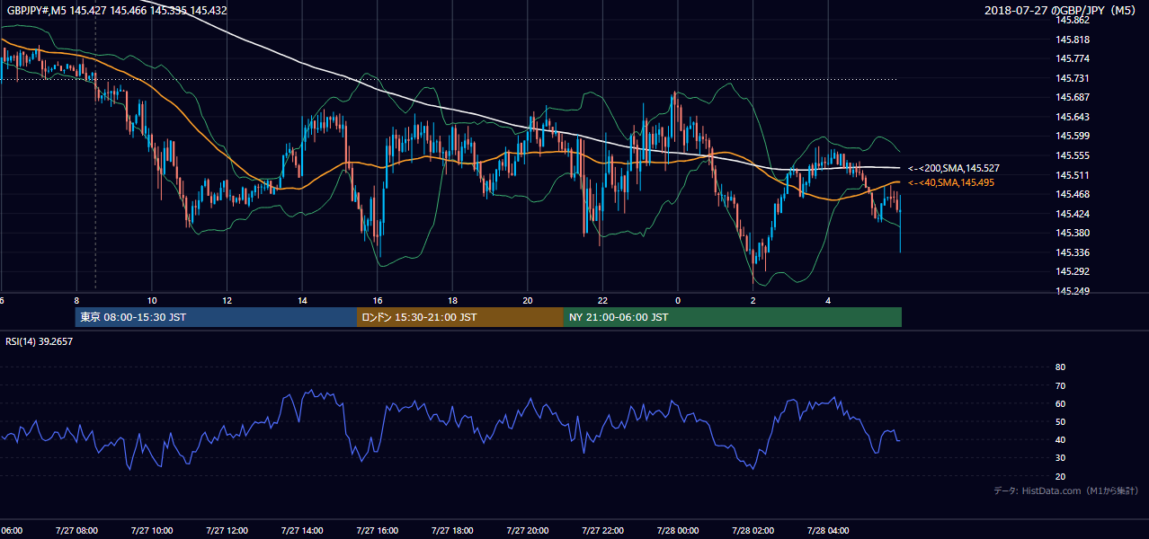Click RSI scale value 60
Viewport: 1149px width, 539px height.
[1060, 404]
